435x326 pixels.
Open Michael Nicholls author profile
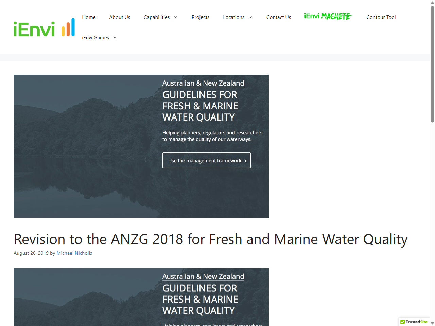coord(74,253)
